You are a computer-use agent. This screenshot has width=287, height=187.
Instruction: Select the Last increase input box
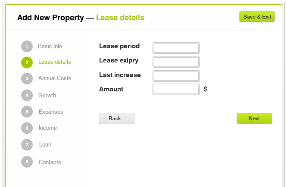[176, 76]
